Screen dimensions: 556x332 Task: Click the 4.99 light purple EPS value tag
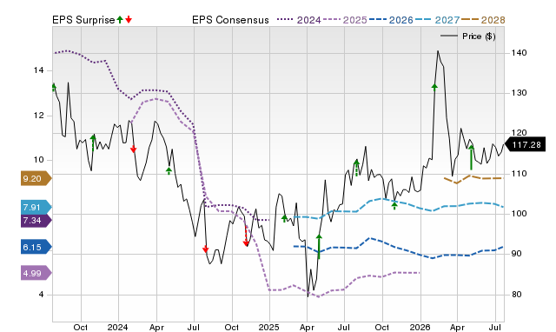[x=36, y=273]
